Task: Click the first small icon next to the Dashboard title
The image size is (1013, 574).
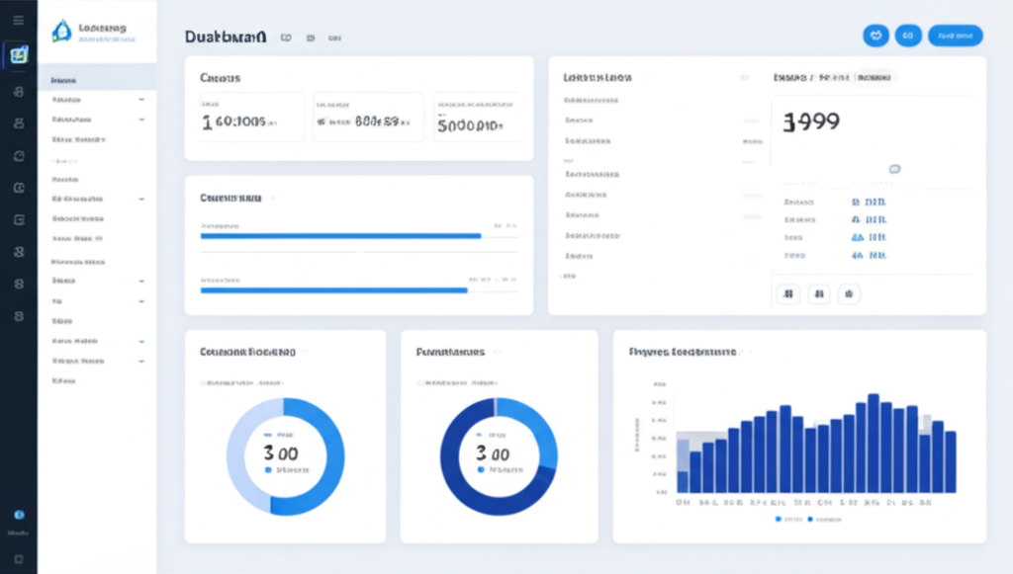Action: coord(286,38)
